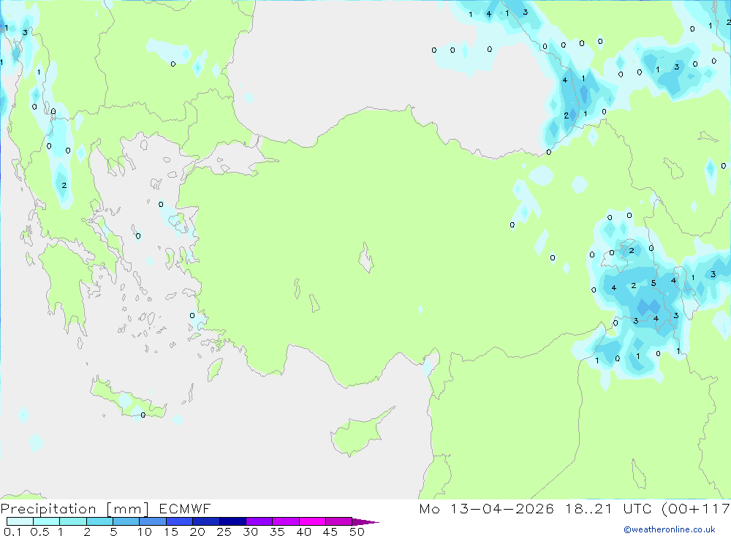Select the 15–20 mm legend swatch

point(180,521)
